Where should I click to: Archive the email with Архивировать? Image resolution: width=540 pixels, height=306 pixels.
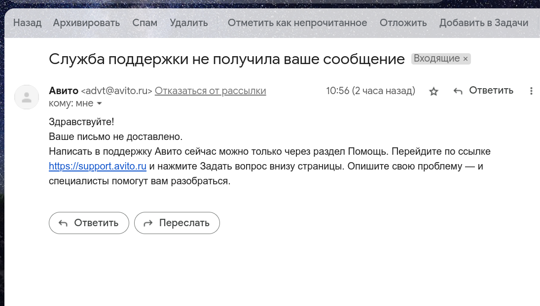pos(86,23)
